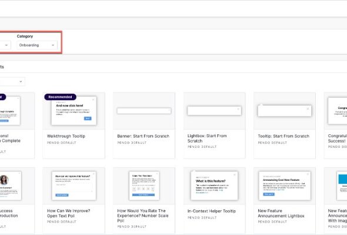Click the Tooltip: Start From Scratch title
347x235 pixels.
[x=283, y=136]
